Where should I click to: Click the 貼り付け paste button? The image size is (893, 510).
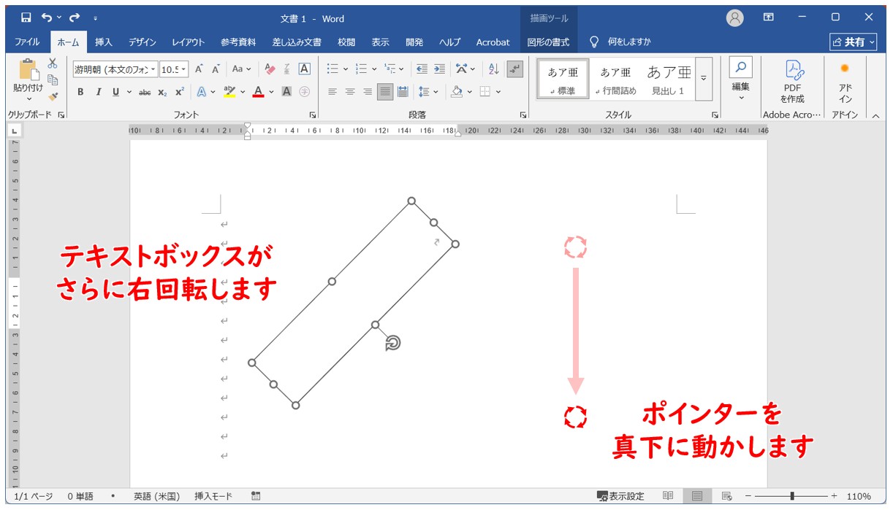[28, 80]
